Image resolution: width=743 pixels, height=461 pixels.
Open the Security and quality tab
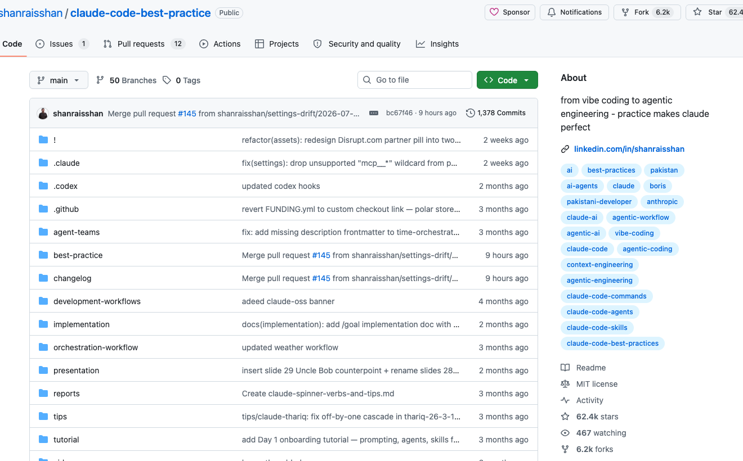click(357, 44)
